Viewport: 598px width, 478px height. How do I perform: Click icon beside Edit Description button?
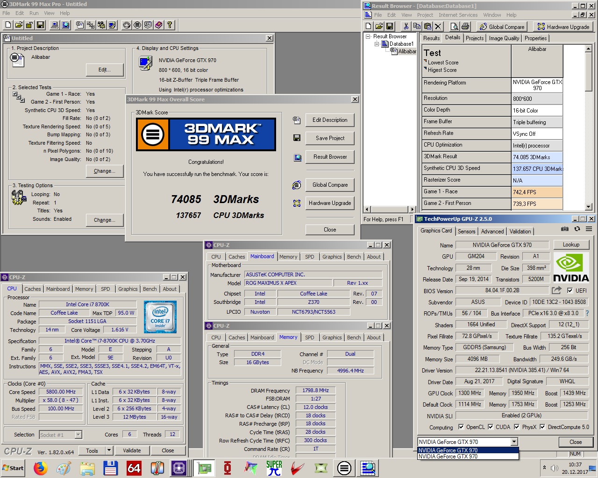[x=297, y=120]
